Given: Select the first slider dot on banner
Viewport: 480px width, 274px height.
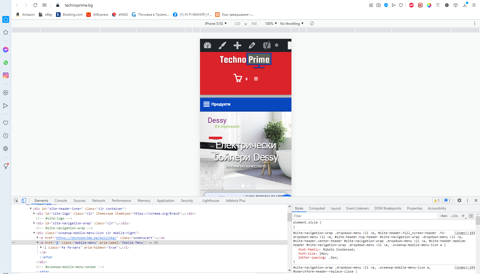Looking at the screenshot, I should coord(243,186).
